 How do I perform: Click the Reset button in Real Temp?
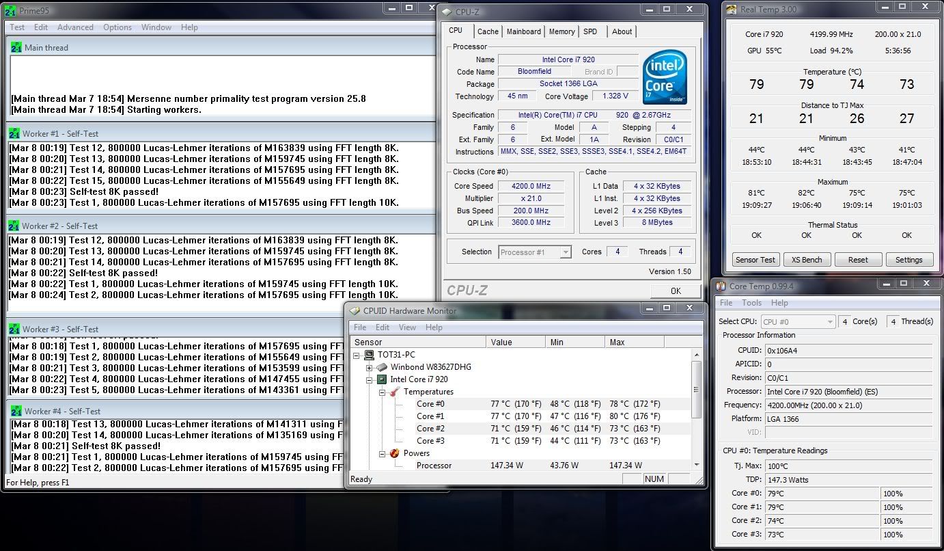click(858, 260)
